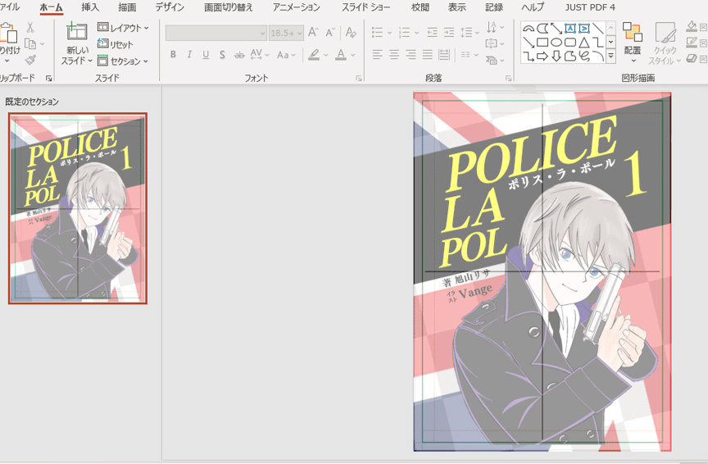Open the font name combo box
This screenshot has height=464, width=708.
pyautogui.click(x=216, y=33)
